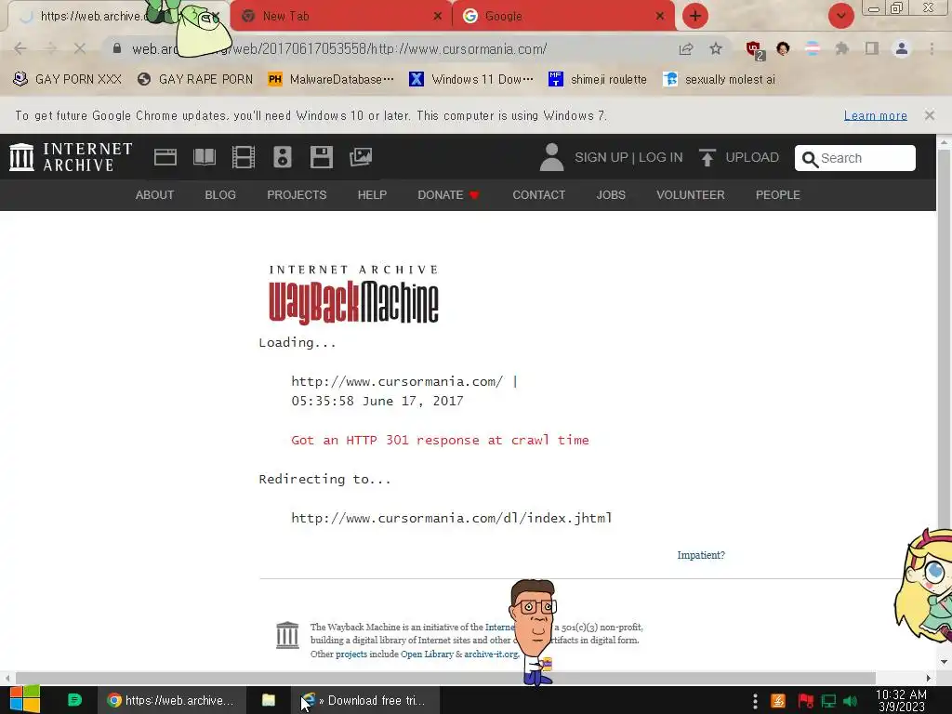The width and height of the screenshot is (952, 714).
Task: Click the UPLOAD button
Action: coord(739,157)
